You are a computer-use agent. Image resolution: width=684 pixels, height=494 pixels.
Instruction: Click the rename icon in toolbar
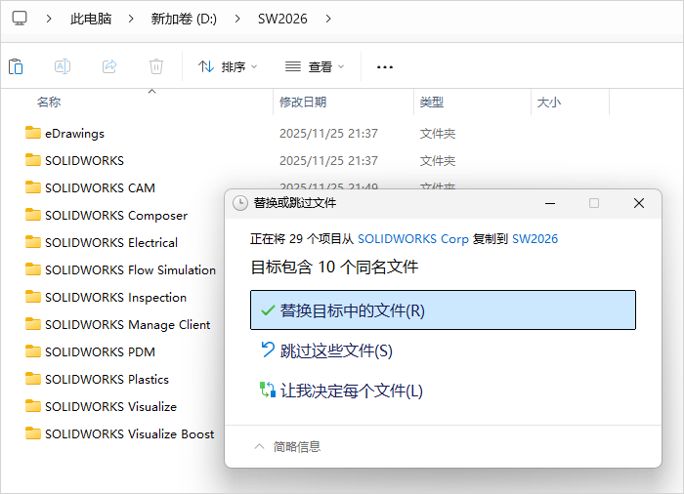(x=63, y=66)
